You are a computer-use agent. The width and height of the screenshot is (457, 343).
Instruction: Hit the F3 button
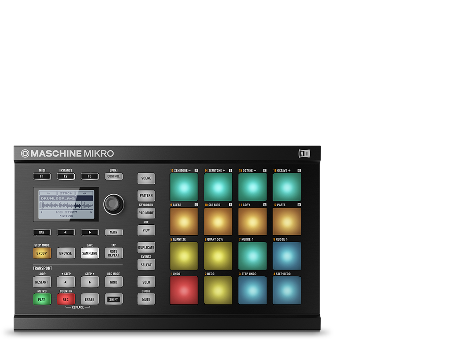(x=90, y=176)
